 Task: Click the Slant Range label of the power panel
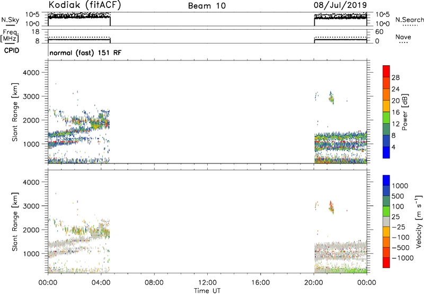(x=15, y=112)
